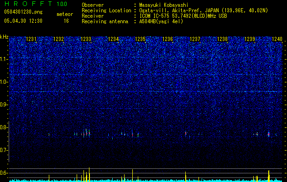Select the filename 0504301230.png
The width and height of the screenshot is (287, 182).
point(23,12)
